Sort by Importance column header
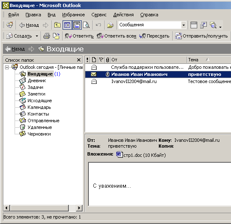Image resolution: width=231 pixels, height=224 pixels. (88, 60)
